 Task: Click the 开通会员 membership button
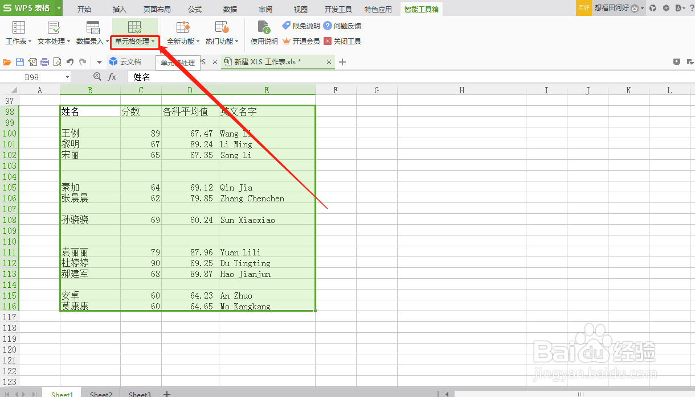point(301,41)
